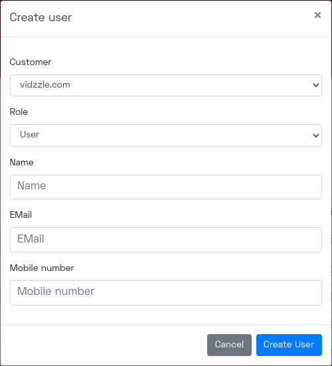Focus the Mobile number input field
Viewport: 332px width, 366px height.
coord(166,293)
